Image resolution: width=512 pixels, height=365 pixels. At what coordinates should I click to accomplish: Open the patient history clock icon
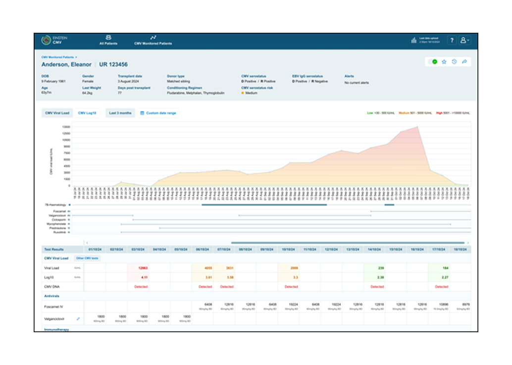(x=454, y=62)
